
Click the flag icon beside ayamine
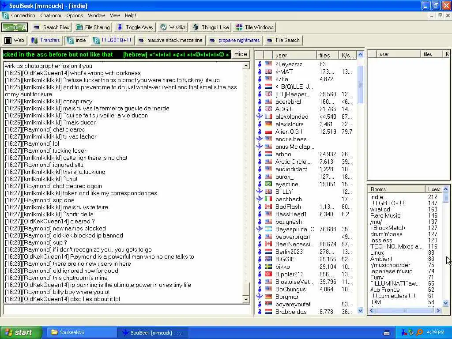click(268, 184)
